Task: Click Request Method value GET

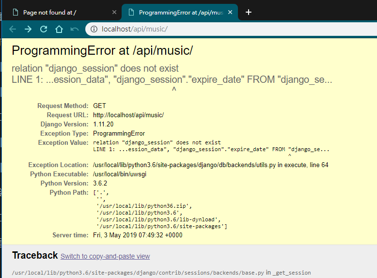Action: (99, 106)
